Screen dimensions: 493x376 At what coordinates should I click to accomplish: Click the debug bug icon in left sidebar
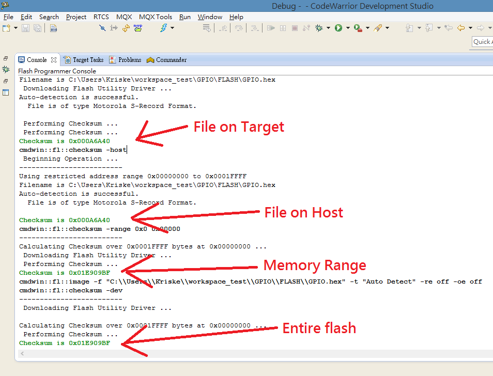point(6,69)
